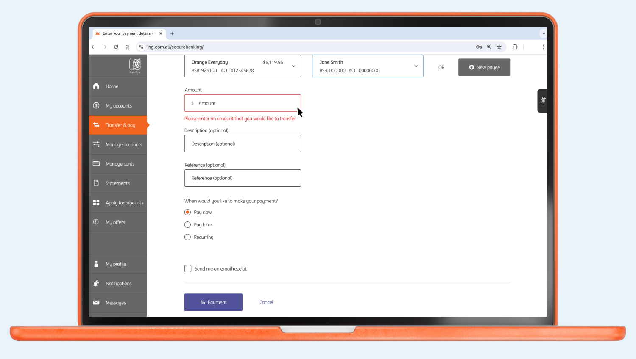The width and height of the screenshot is (636, 359).
Task: Expand the Orange Everyday account dropdown
Action: pyautogui.click(x=293, y=66)
